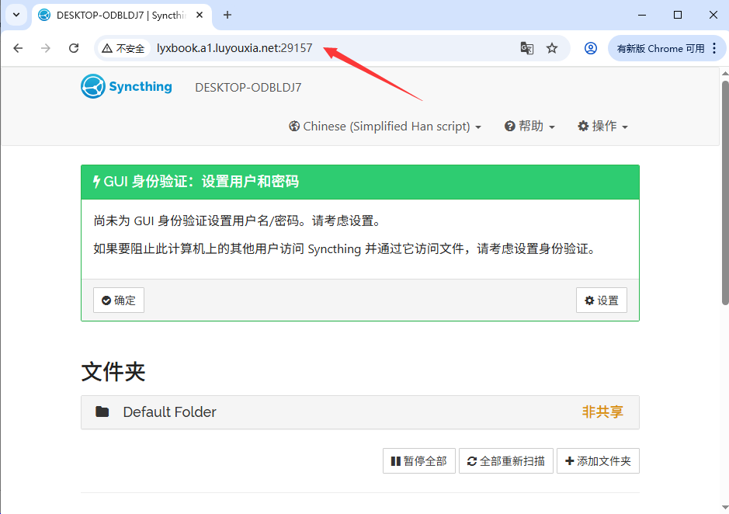
Task: Open the 帮助 help dropdown menu
Action: (529, 126)
